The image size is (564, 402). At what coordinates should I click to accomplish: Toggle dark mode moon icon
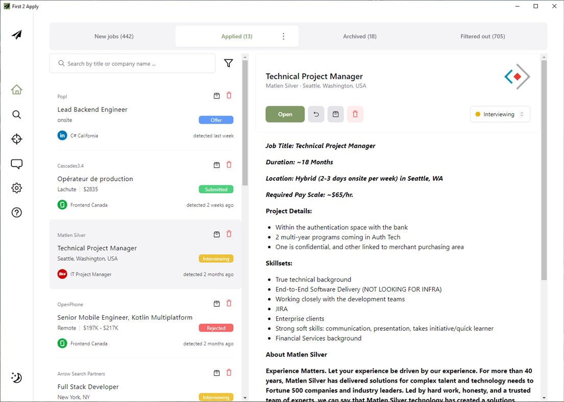(16, 377)
